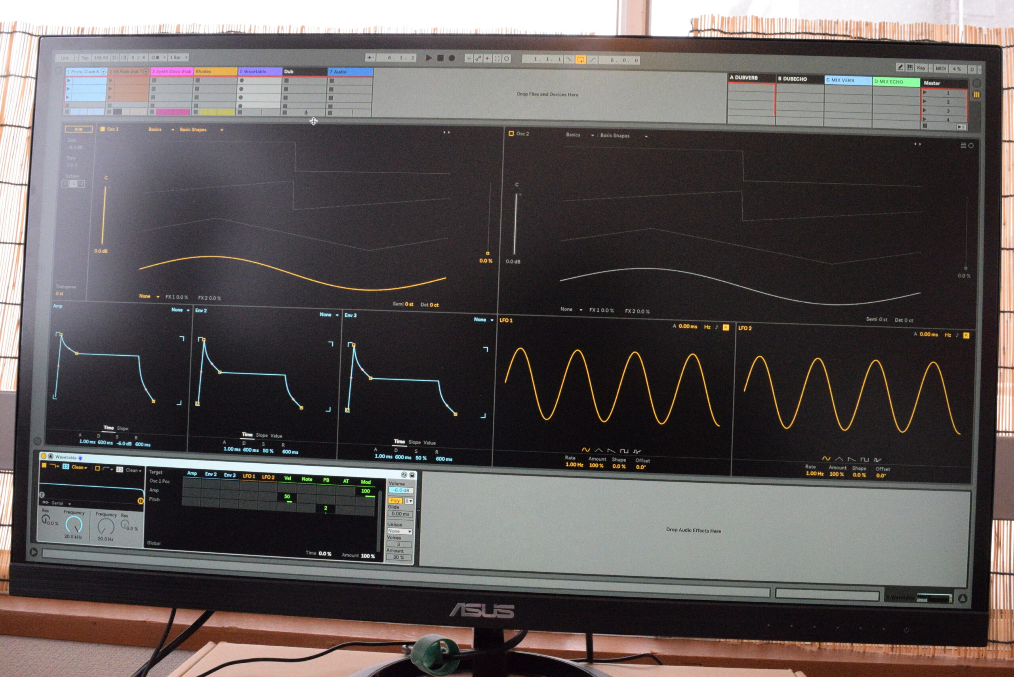The image size is (1014, 677).
Task: Switch Amp envelope view to Slope
Action: coord(123,428)
